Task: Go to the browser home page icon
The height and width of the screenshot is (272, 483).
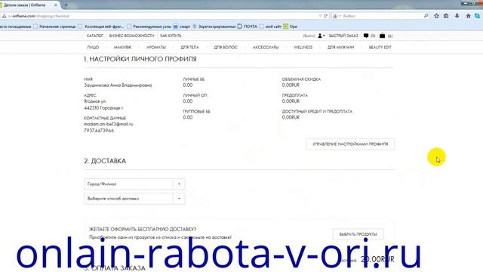Action: [468, 16]
